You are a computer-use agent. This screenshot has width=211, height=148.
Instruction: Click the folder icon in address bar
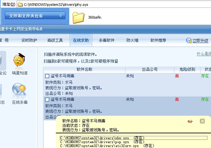pos(20,5)
